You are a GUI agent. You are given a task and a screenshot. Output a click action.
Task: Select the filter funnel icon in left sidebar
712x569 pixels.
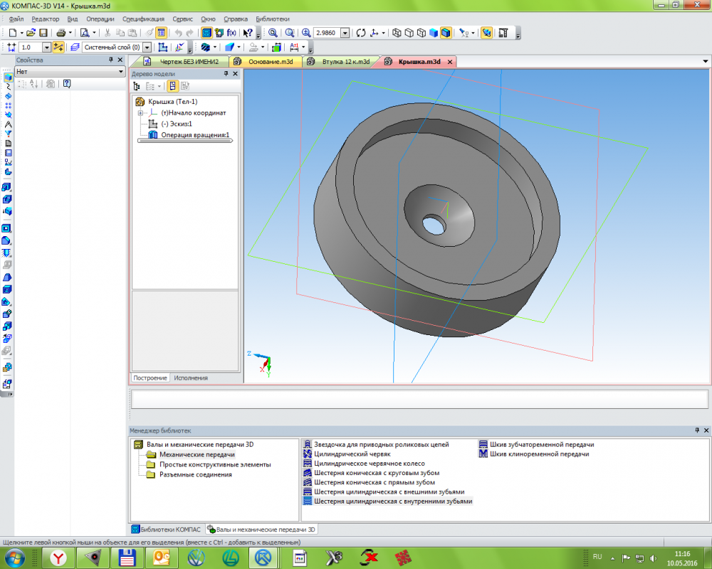coord(8,134)
